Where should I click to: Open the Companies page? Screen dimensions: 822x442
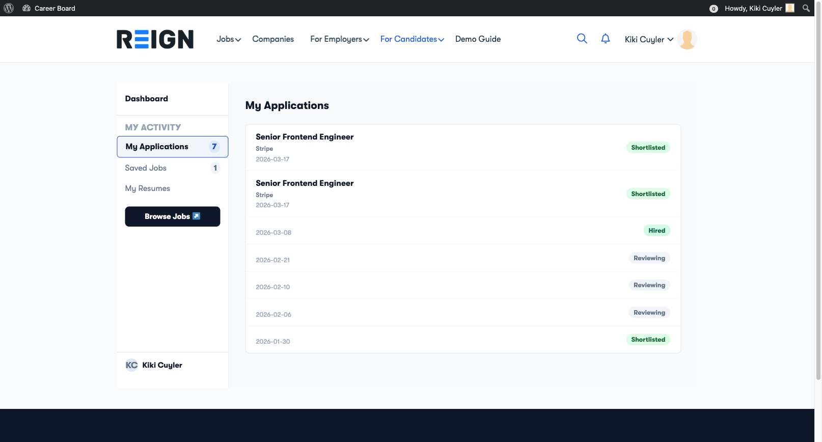point(273,39)
